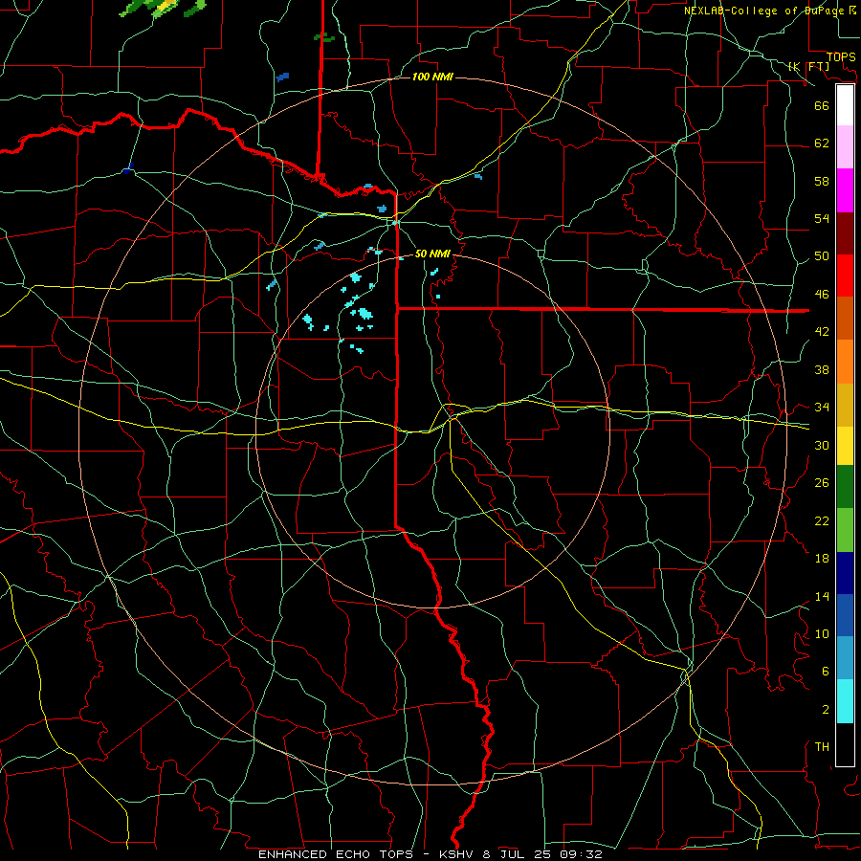Click the 100 NMI range ring label
Viewport: 861px width, 861px height.
(432, 77)
